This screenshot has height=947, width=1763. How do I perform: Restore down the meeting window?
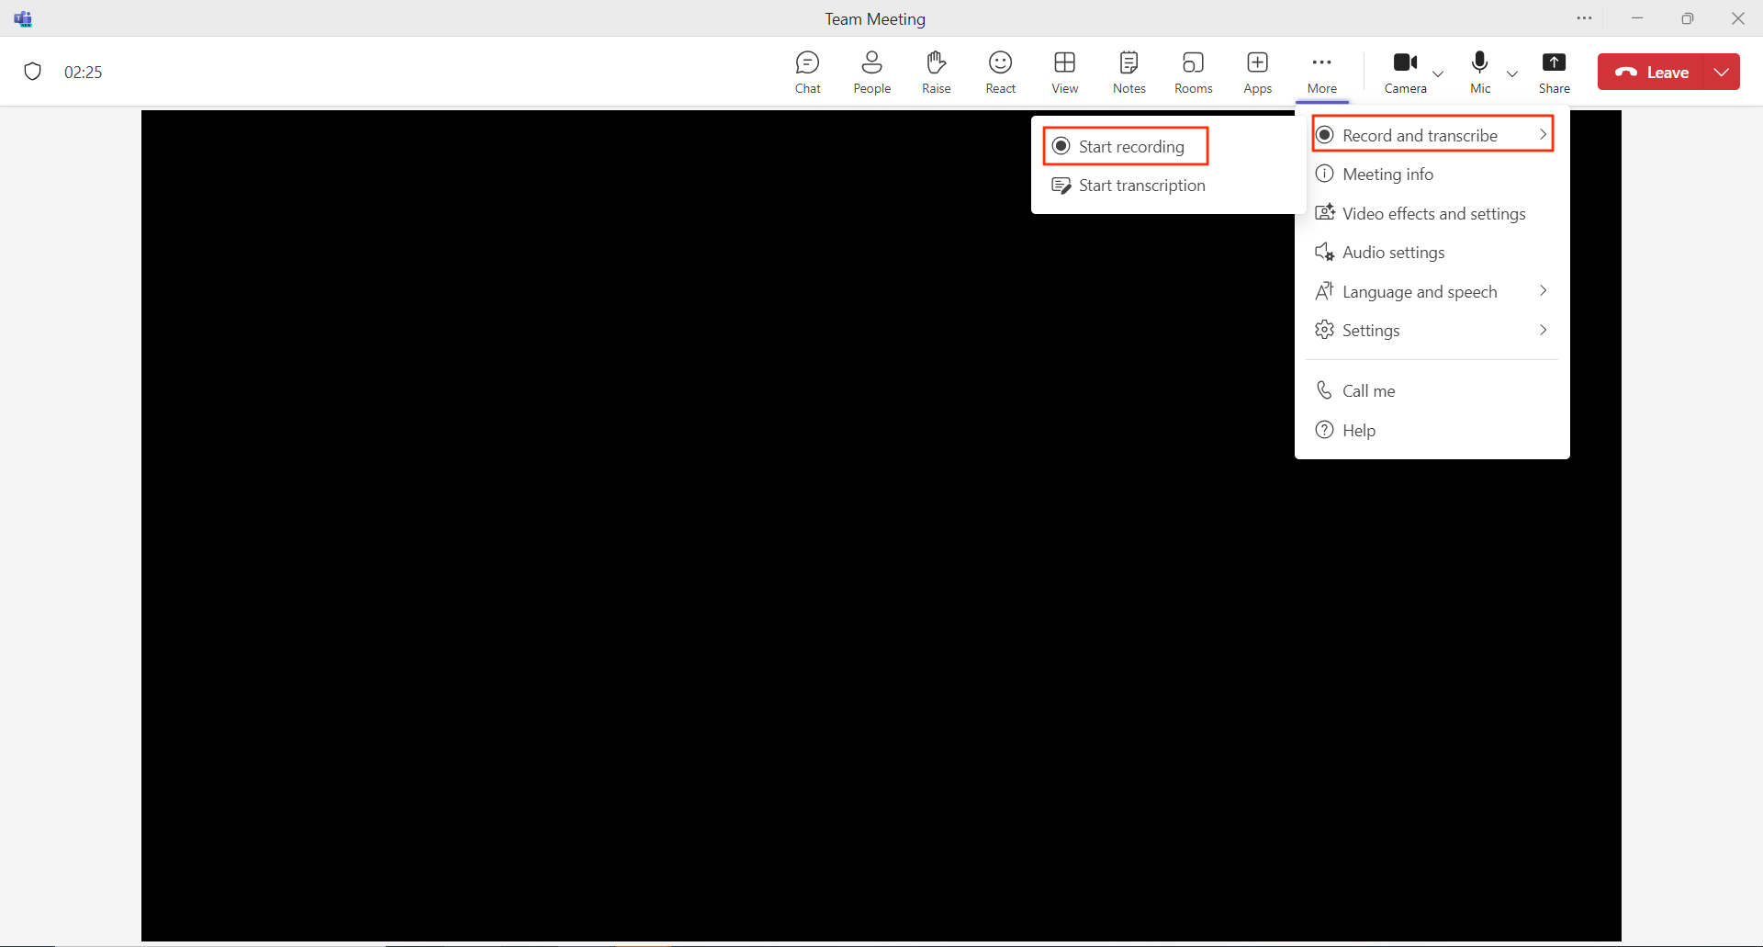point(1688,18)
